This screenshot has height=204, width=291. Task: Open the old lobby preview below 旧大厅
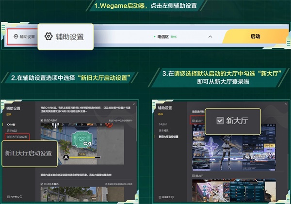234,190
